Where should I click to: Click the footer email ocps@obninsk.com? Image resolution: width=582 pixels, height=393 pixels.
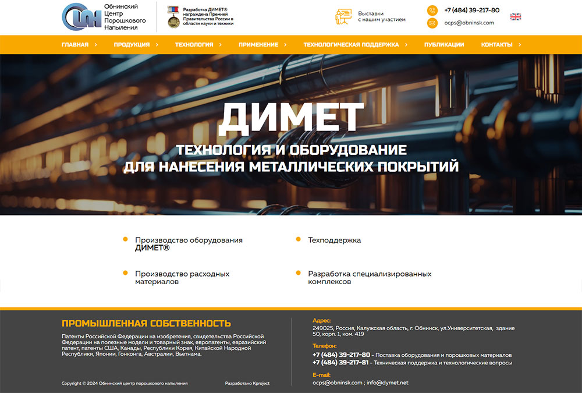pos(338,383)
